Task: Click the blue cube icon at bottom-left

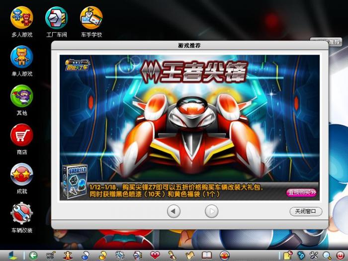Action: (x=12, y=256)
